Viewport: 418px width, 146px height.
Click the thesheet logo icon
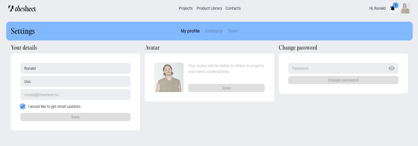[11, 9]
